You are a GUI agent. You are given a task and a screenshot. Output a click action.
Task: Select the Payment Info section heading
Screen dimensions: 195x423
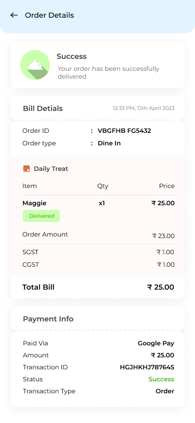tap(48, 319)
